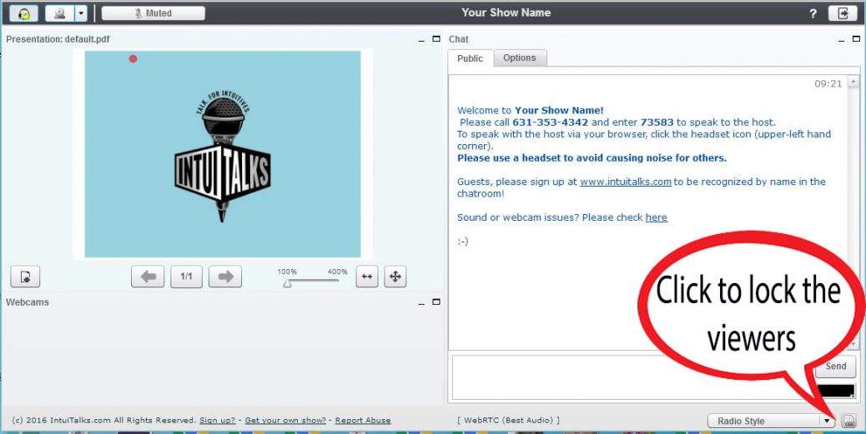The image size is (866, 434).
Task: Click the logout exit icon
Action: click(x=843, y=13)
